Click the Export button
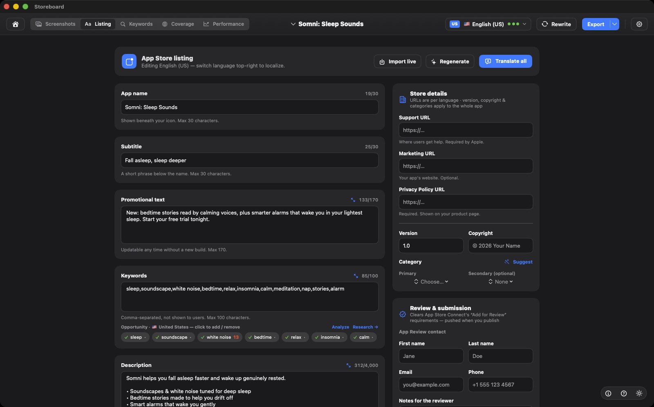This screenshot has height=407, width=654. coord(596,24)
